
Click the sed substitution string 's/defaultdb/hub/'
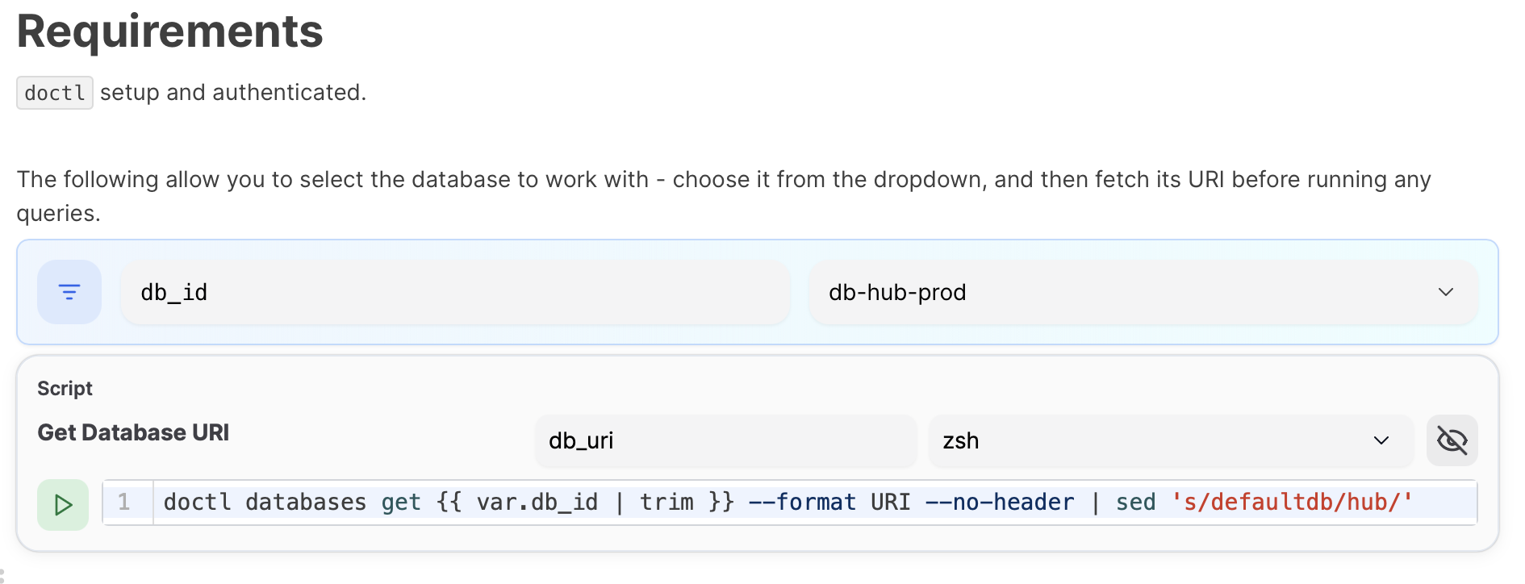tap(1292, 503)
